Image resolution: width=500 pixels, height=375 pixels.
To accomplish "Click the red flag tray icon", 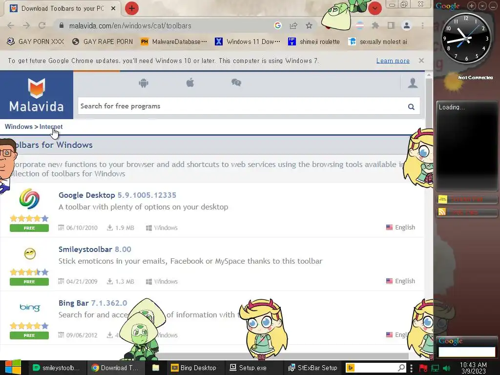I will (x=423, y=368).
